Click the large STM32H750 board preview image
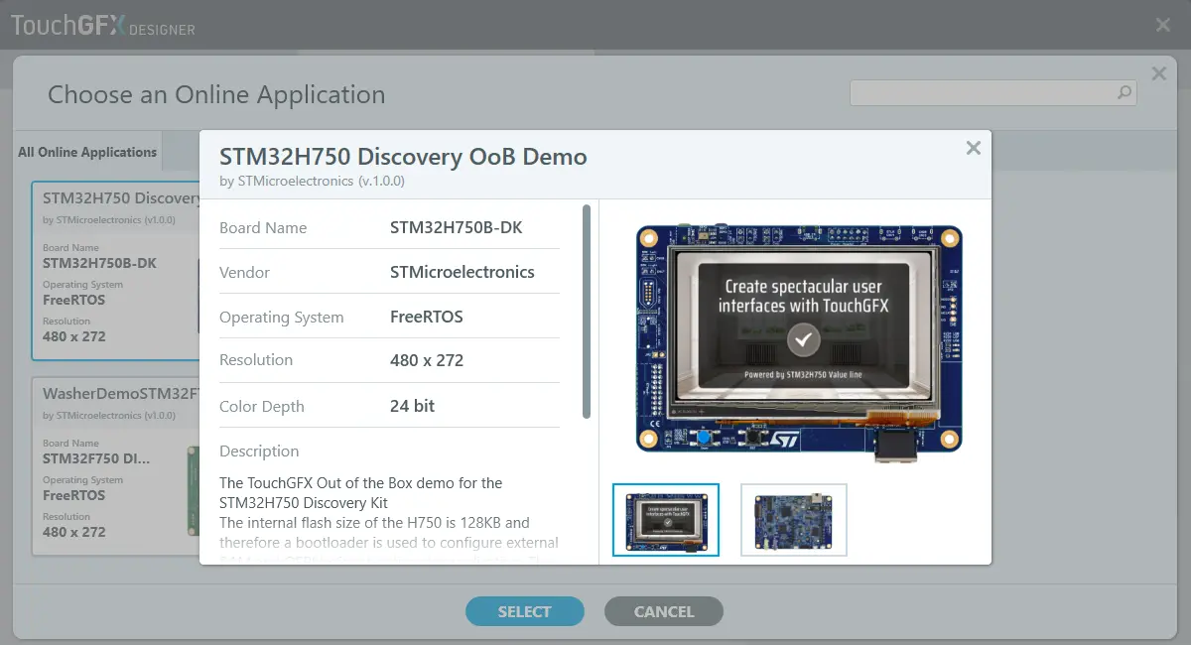Viewport: 1191px width, 645px height. [x=799, y=343]
